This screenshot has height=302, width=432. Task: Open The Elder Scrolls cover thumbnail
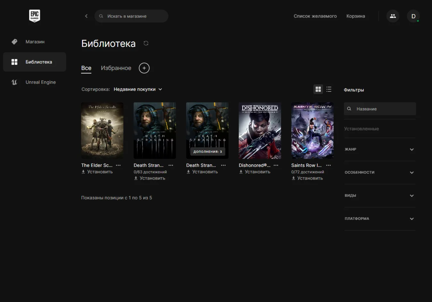[102, 131]
